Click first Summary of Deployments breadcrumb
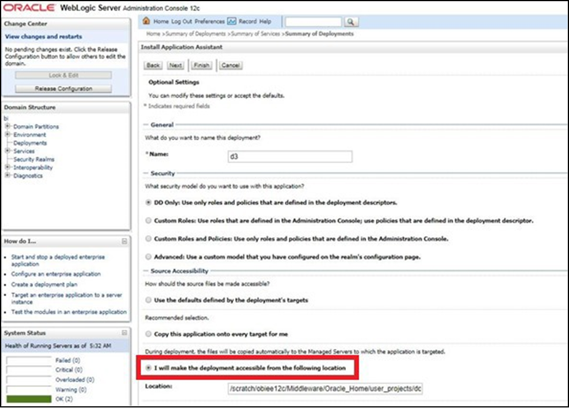Image resolution: width=569 pixels, height=408 pixels. click(195, 34)
